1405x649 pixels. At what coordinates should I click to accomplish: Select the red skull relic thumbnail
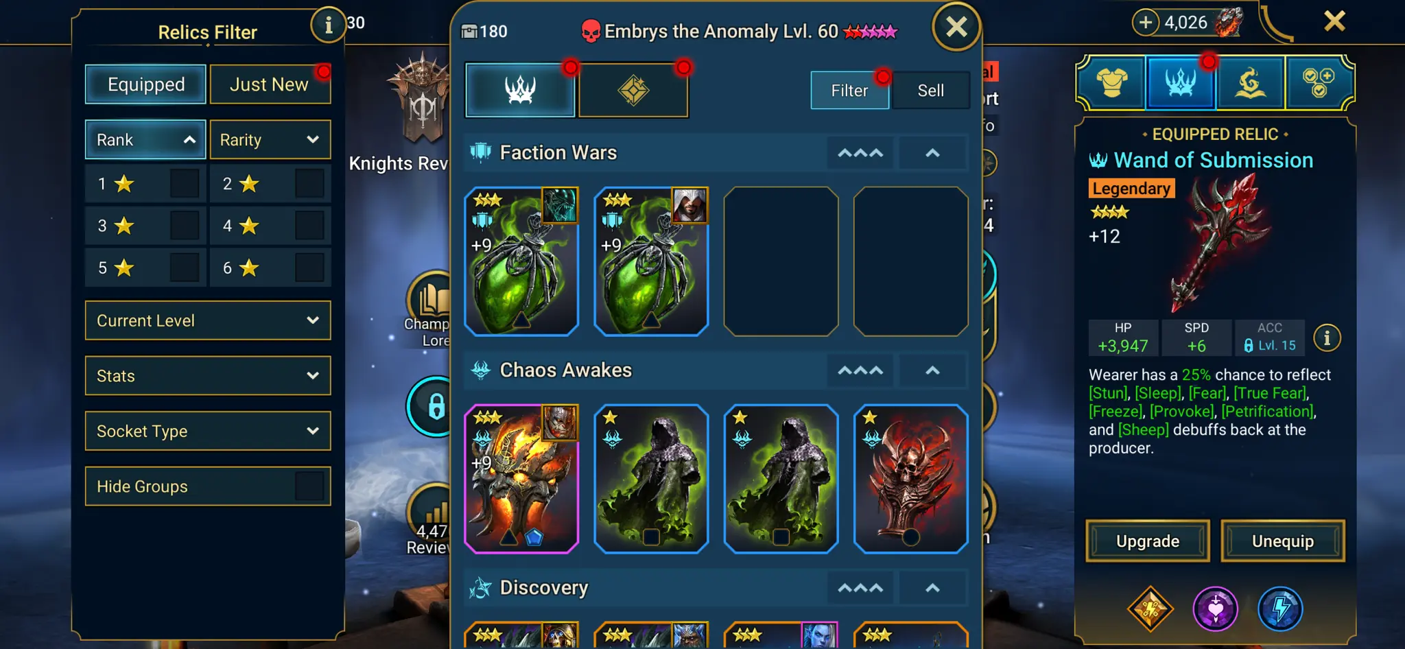coord(910,479)
